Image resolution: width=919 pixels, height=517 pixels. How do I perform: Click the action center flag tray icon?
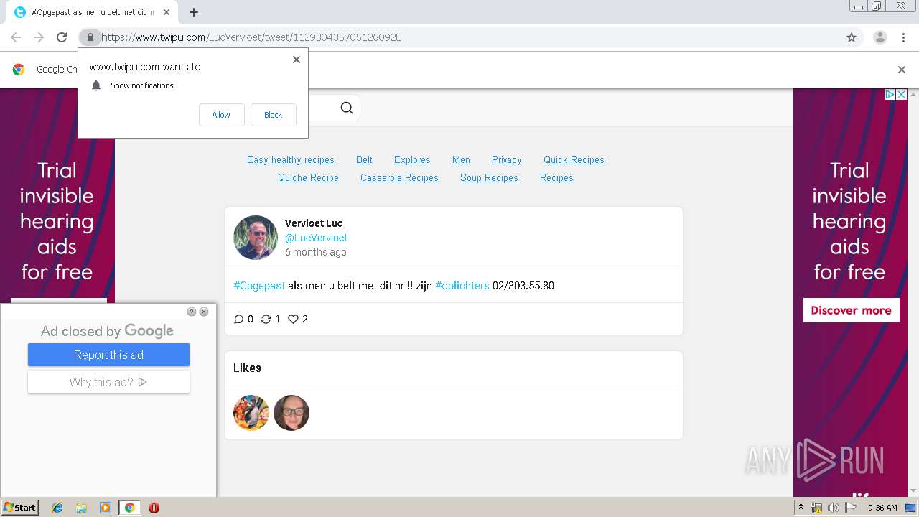[851, 508]
